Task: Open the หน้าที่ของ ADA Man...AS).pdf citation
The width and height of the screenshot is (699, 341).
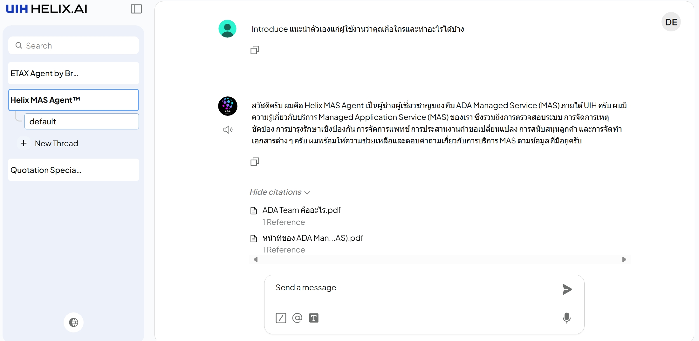Action: pos(312,238)
